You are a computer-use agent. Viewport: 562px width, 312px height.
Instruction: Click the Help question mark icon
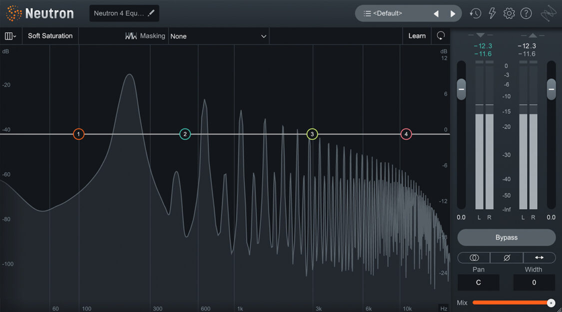pyautogui.click(x=526, y=13)
